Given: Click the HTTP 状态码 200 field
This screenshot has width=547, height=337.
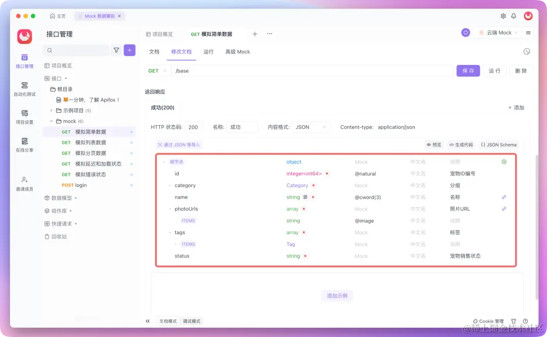Looking at the screenshot, I should 193,127.
